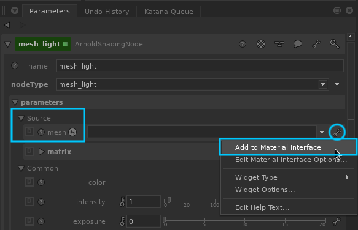Viewport: 358px width, 230px height.
Task: Click the ArnoldShadingNode type label
Action: 109,44
